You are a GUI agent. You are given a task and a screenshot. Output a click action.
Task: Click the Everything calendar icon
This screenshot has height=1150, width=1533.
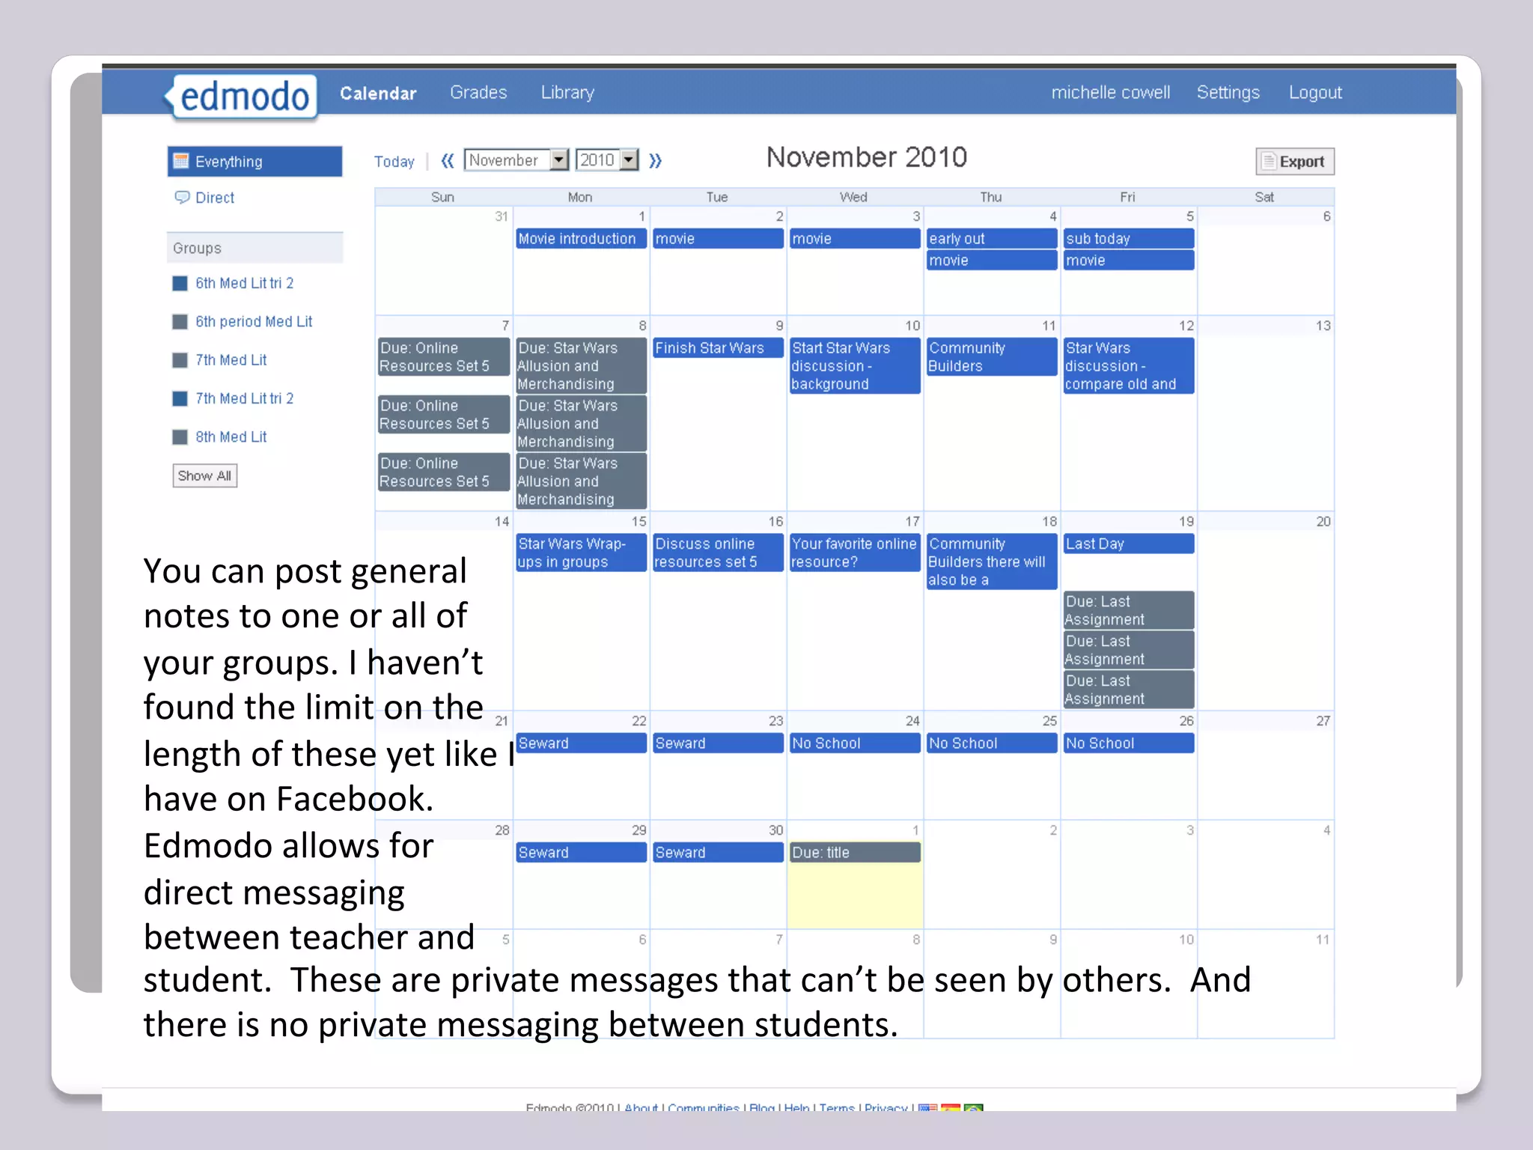[x=180, y=161]
